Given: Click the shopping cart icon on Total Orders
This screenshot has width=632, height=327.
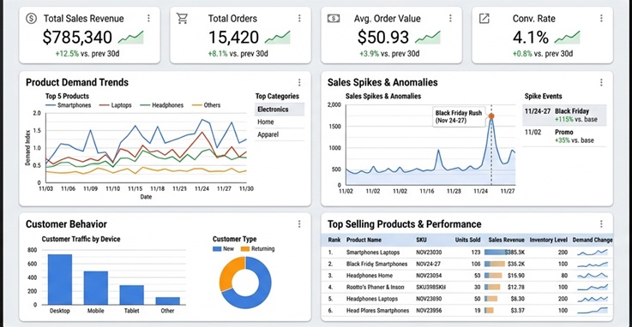Looking at the screenshot, I should point(182,18).
